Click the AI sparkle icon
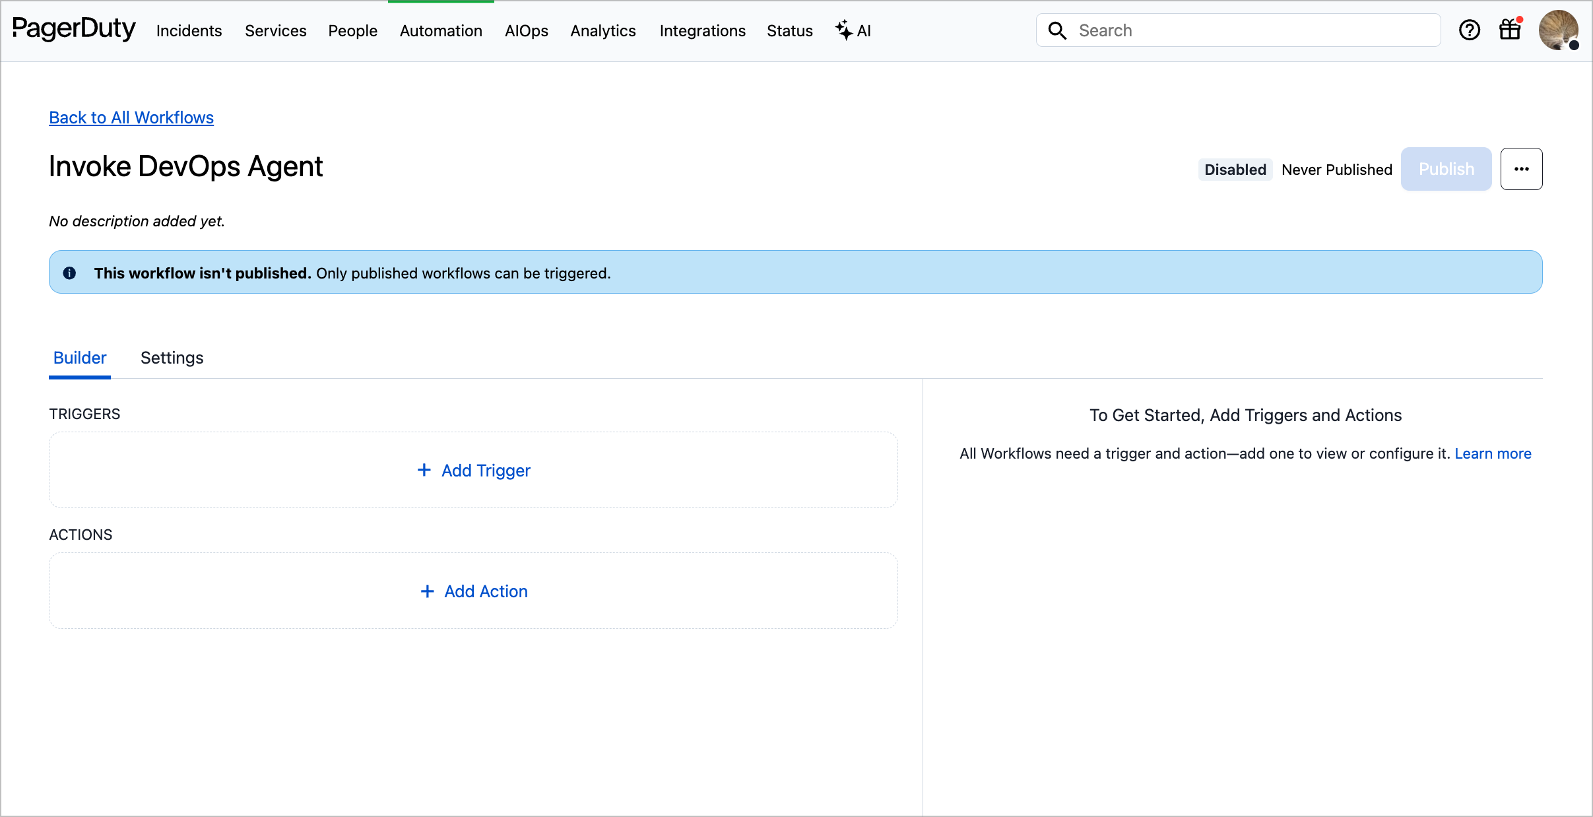This screenshot has height=817, width=1593. (x=844, y=30)
